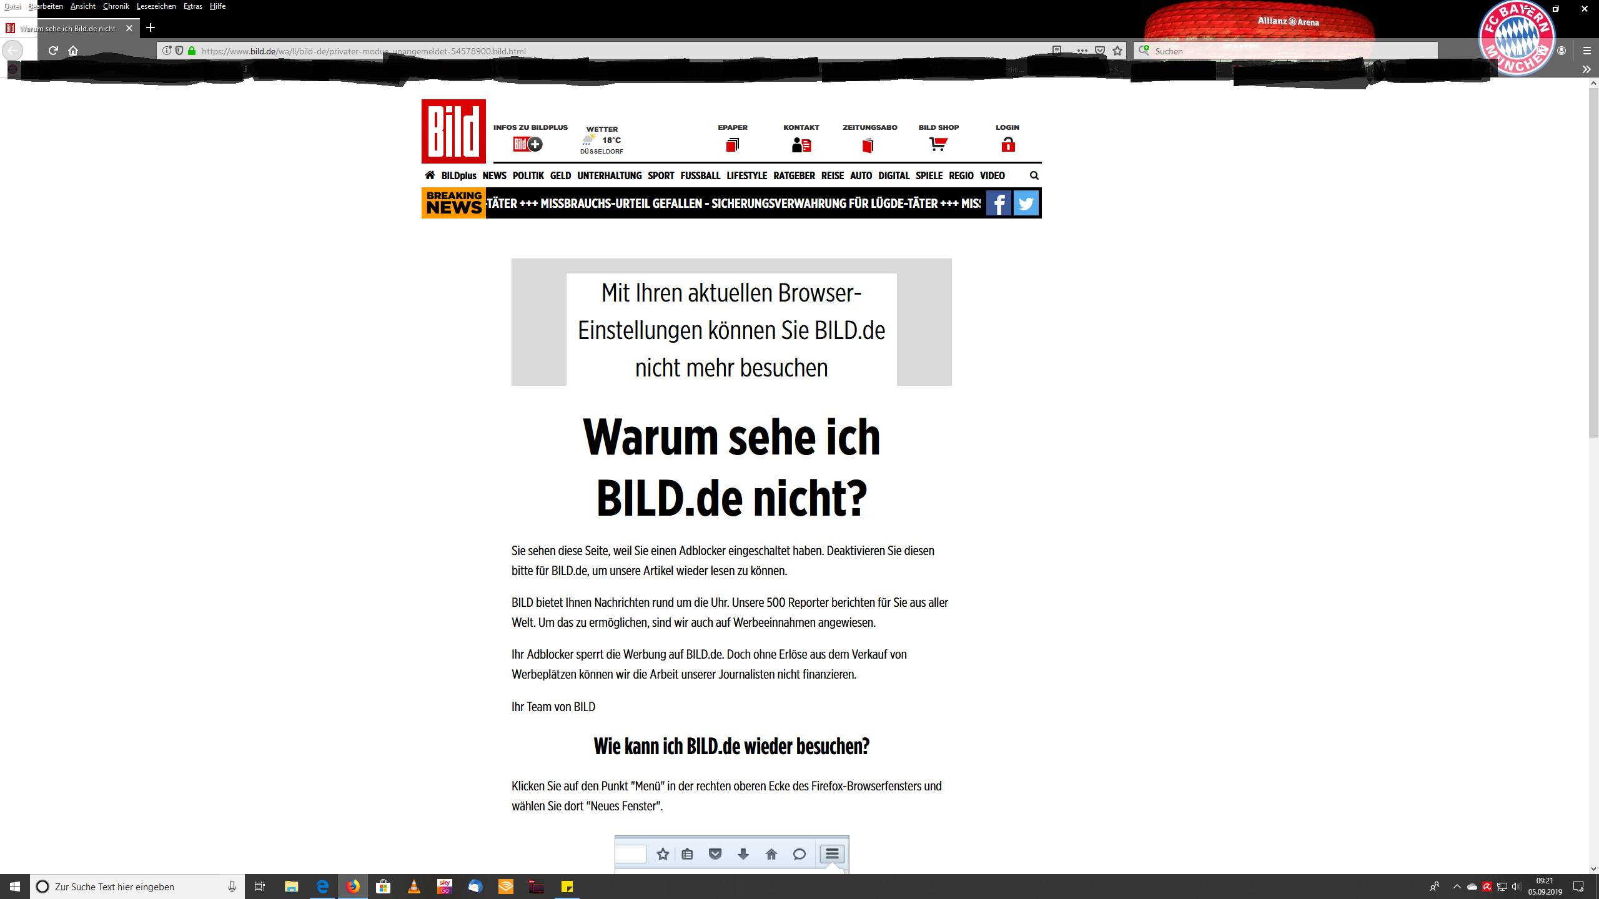
Task: Show hidden system tray icons
Action: pos(1457,887)
